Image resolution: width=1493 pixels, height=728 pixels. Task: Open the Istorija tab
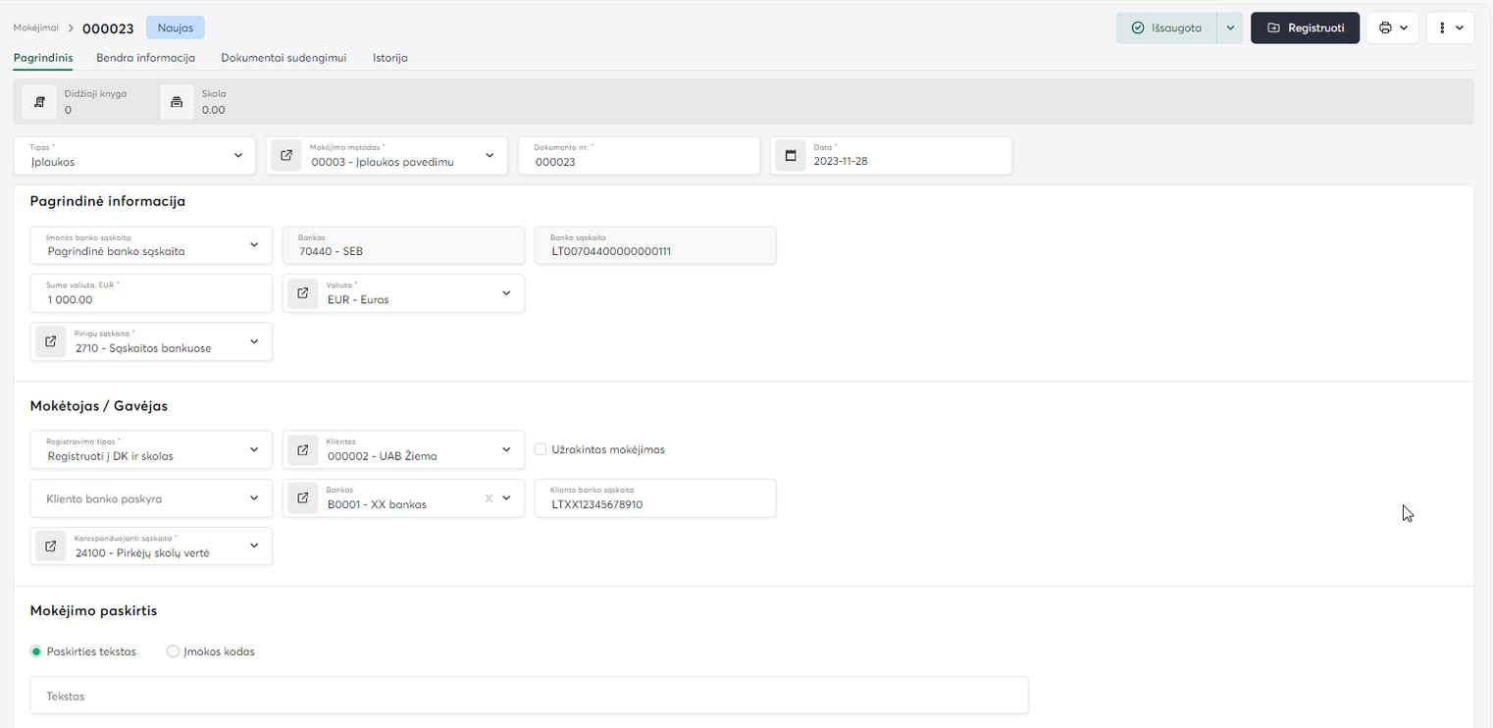(389, 58)
